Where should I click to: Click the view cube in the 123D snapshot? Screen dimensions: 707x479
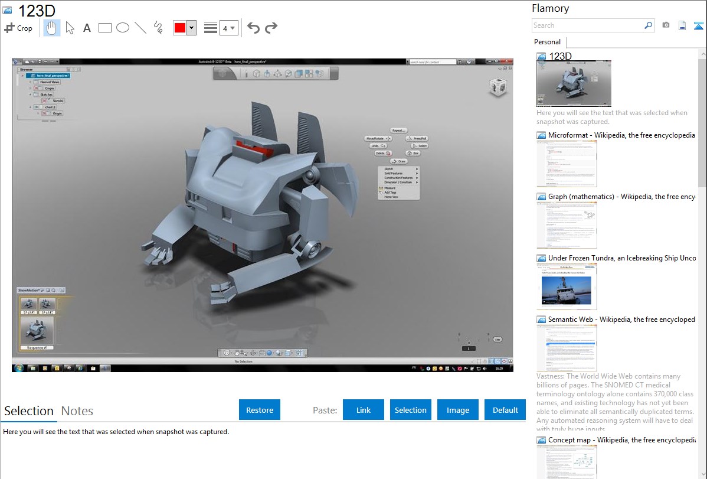click(497, 87)
